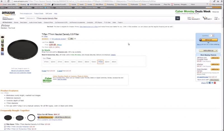Open the Camera & Photo nav menu
Image resolution: width=224 pixels, height=131 pixels.
click(x=48, y=22)
